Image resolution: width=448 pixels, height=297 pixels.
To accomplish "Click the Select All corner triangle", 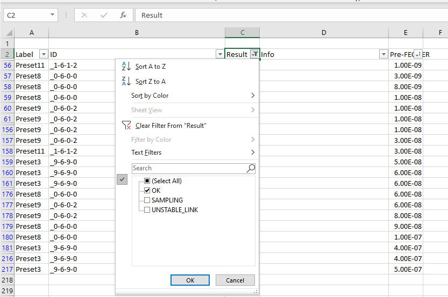I will (9, 33).
